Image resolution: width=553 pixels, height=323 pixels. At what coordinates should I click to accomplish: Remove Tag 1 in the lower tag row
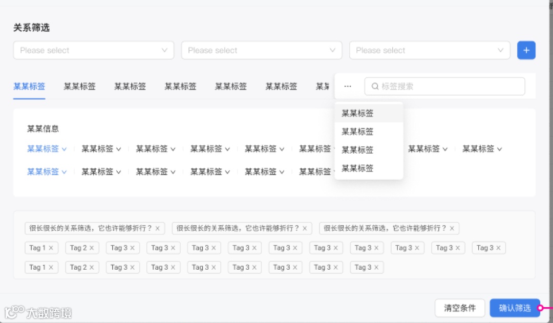51,267
